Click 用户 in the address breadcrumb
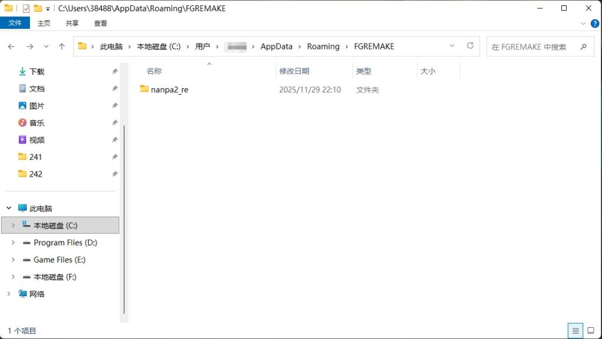The image size is (602, 339). click(202, 46)
